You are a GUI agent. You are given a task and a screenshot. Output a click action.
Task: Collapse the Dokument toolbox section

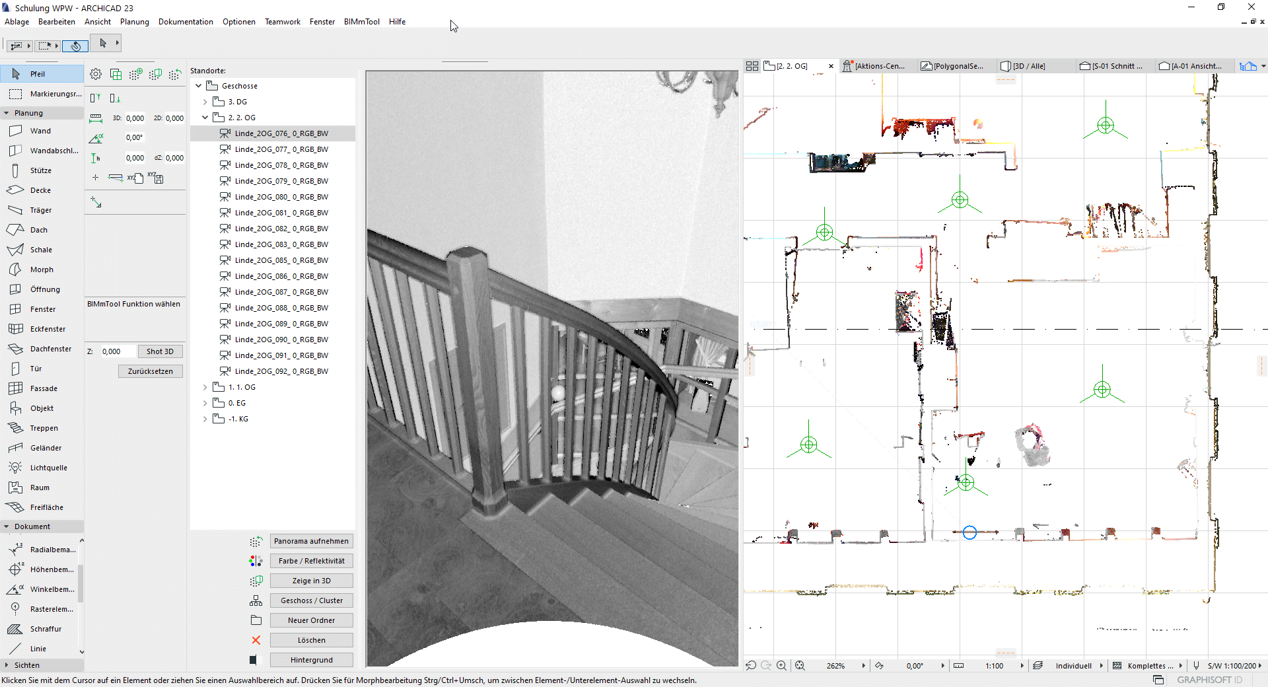(7, 526)
